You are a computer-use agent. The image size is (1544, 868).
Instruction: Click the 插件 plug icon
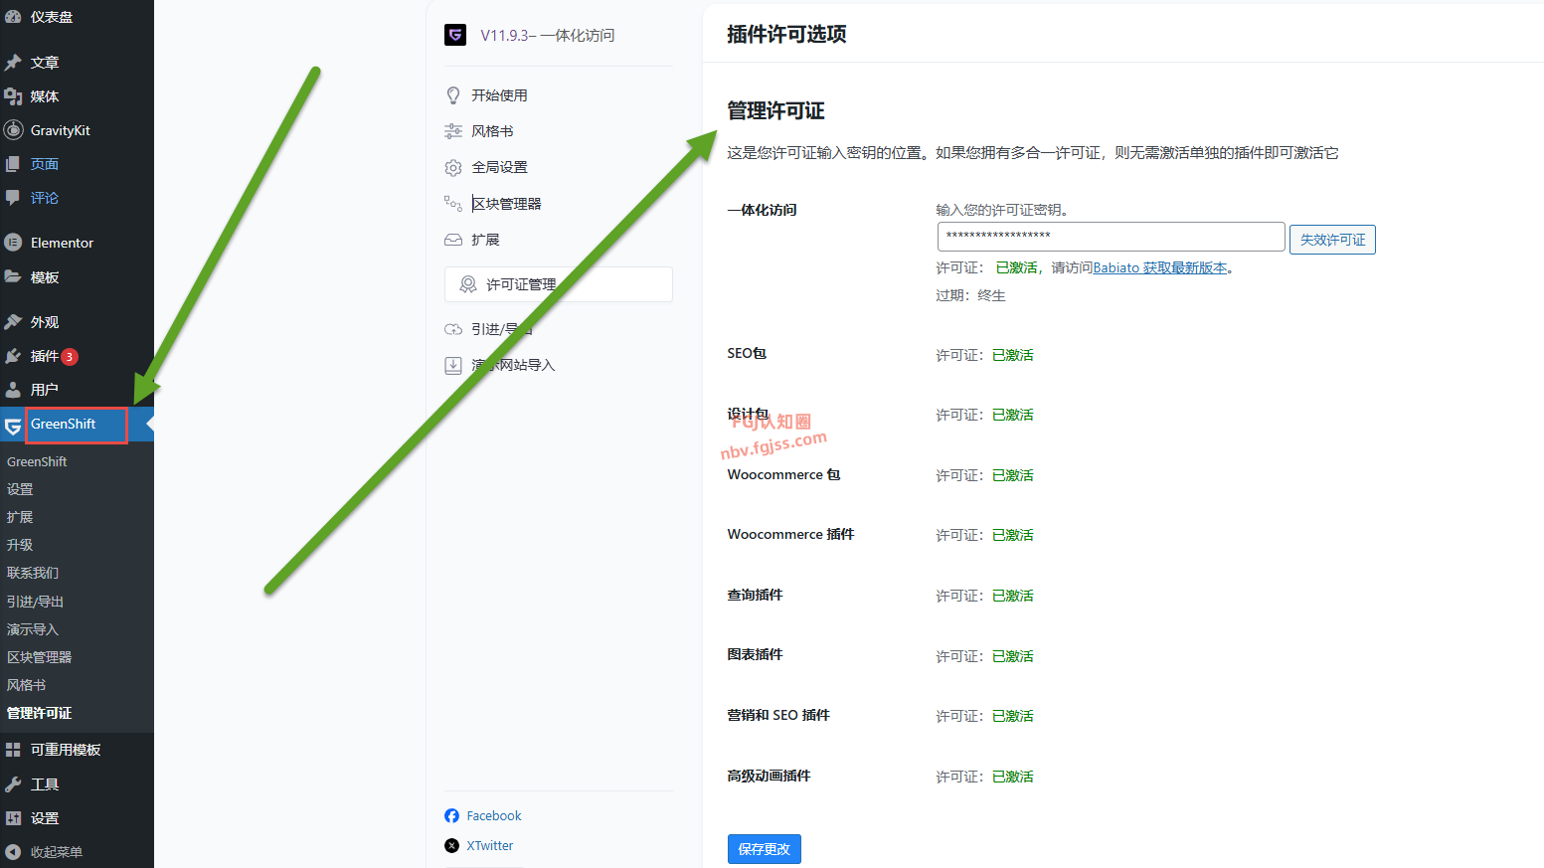(13, 356)
